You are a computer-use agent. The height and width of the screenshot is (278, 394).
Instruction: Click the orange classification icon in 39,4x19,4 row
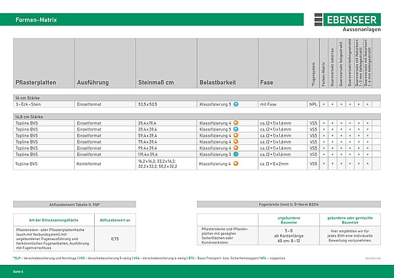(236, 123)
